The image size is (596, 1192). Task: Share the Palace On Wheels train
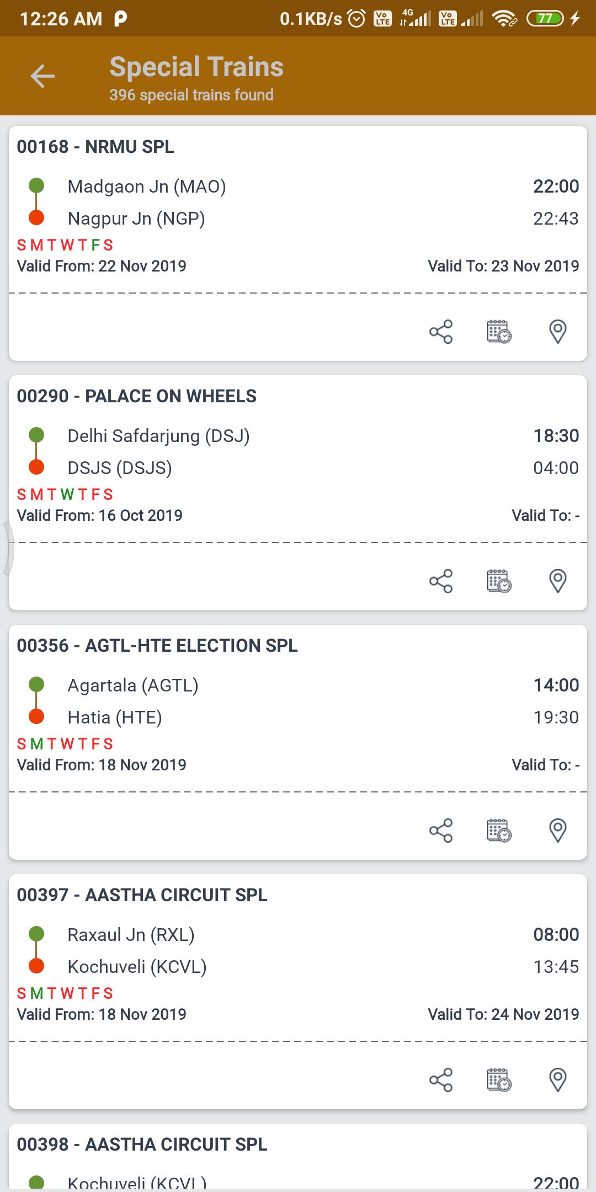point(441,581)
